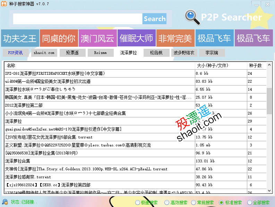Click the vertical scrollbar thumb of the results
The width and height of the screenshot is (275, 207).
pyautogui.click(x=269, y=101)
